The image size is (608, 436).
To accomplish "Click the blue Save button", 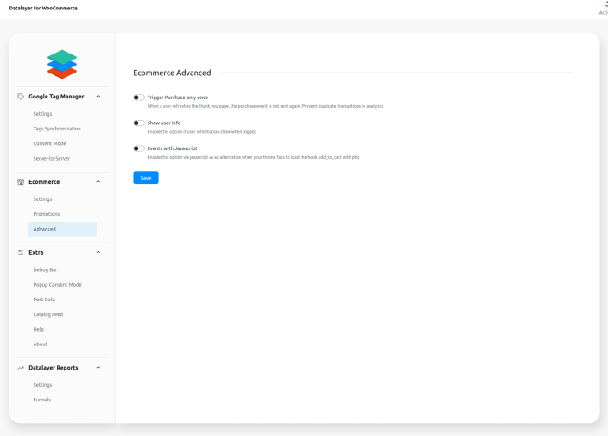I will click(146, 178).
